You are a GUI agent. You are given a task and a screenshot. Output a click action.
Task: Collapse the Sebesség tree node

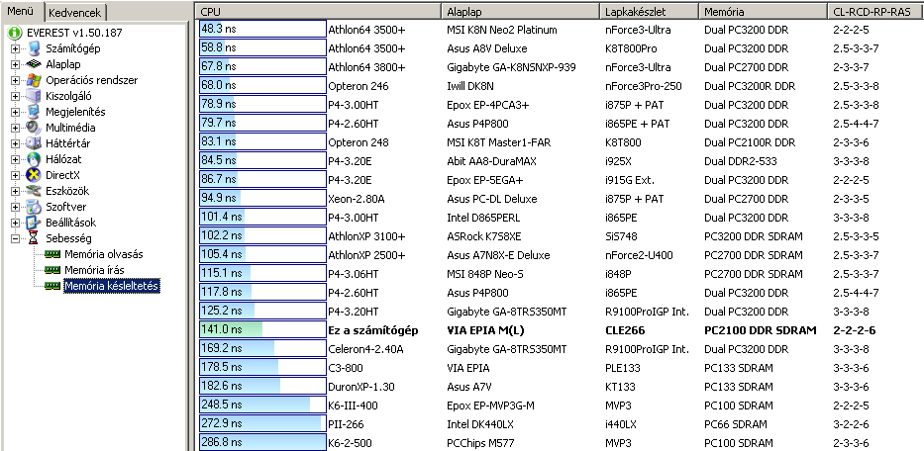(x=15, y=239)
